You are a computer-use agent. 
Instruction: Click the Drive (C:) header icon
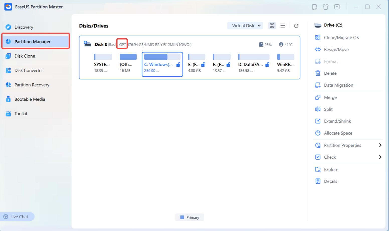pos(318,25)
